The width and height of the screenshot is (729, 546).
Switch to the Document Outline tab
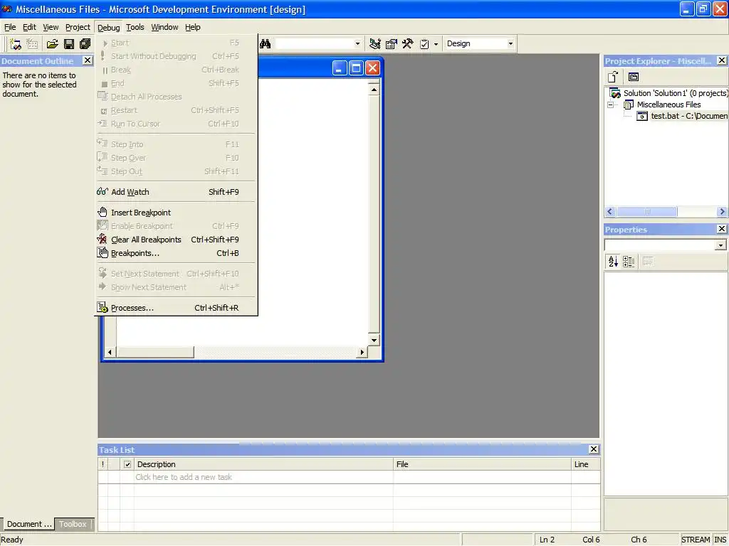(x=28, y=524)
